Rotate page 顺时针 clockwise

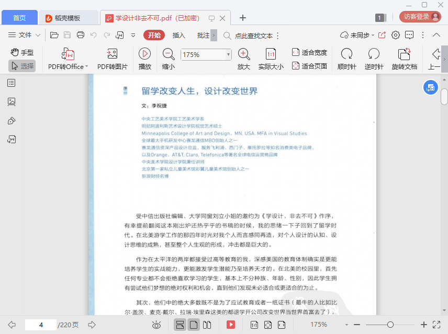(x=346, y=59)
